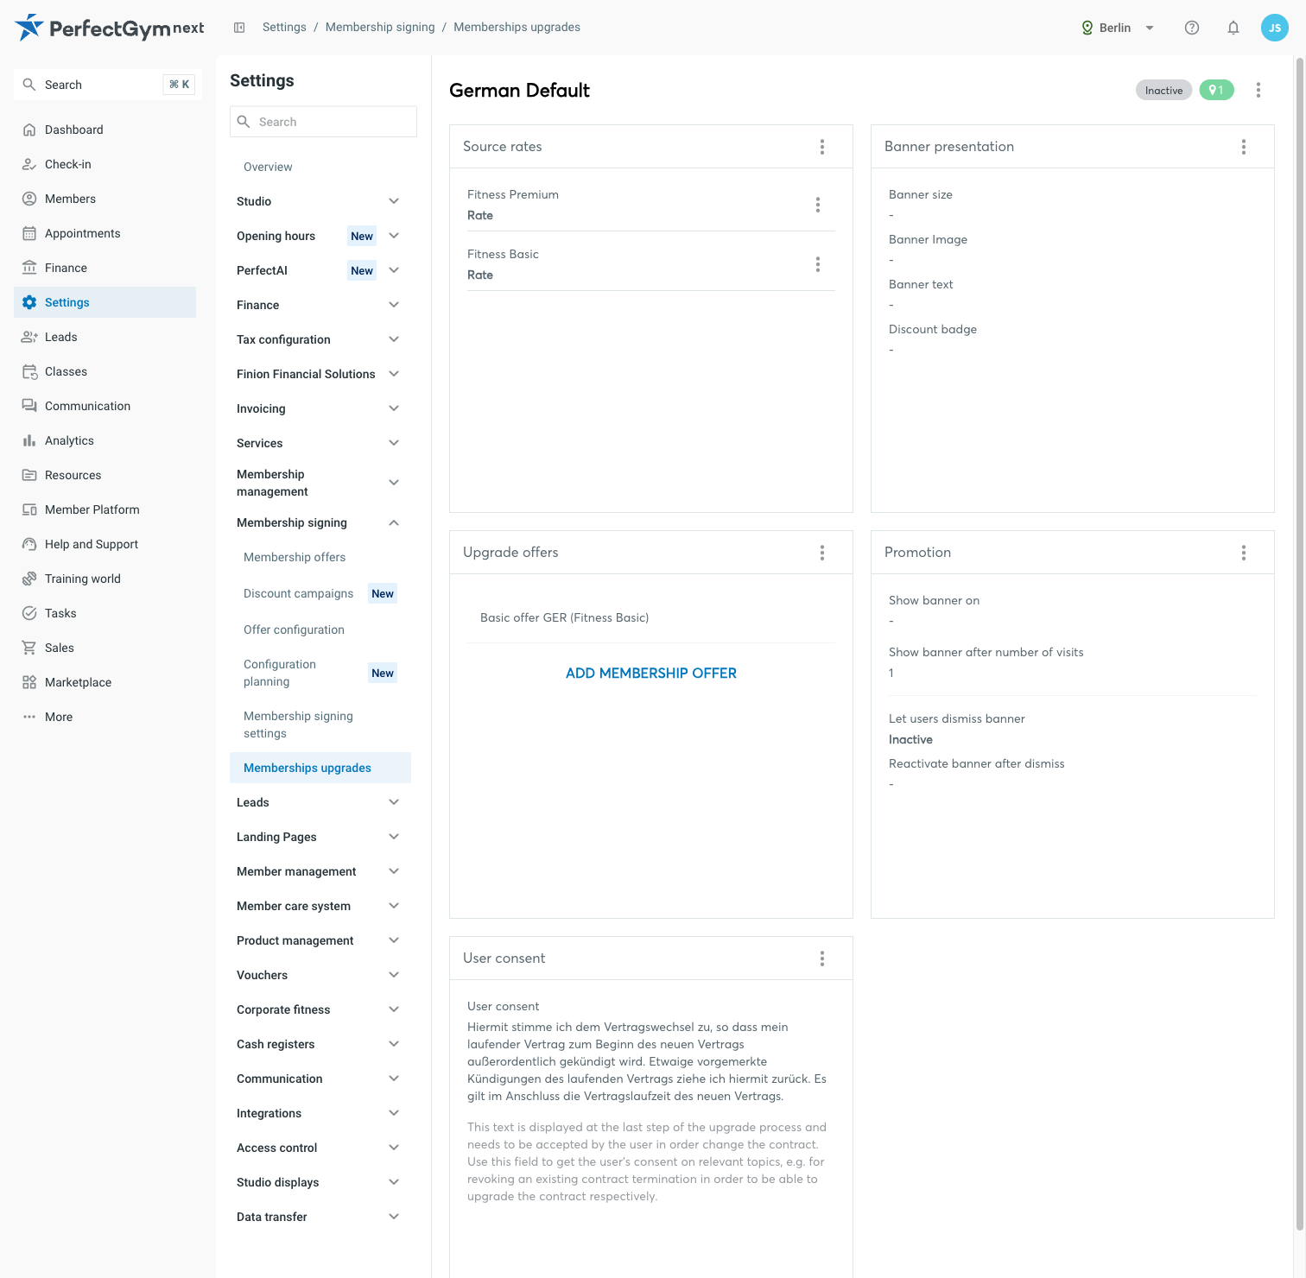Image resolution: width=1306 pixels, height=1278 pixels.
Task: Collapse the Membership signing section
Action: coord(320,522)
